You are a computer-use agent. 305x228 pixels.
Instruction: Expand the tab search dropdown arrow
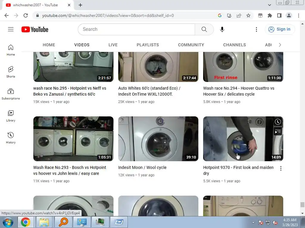269,5
